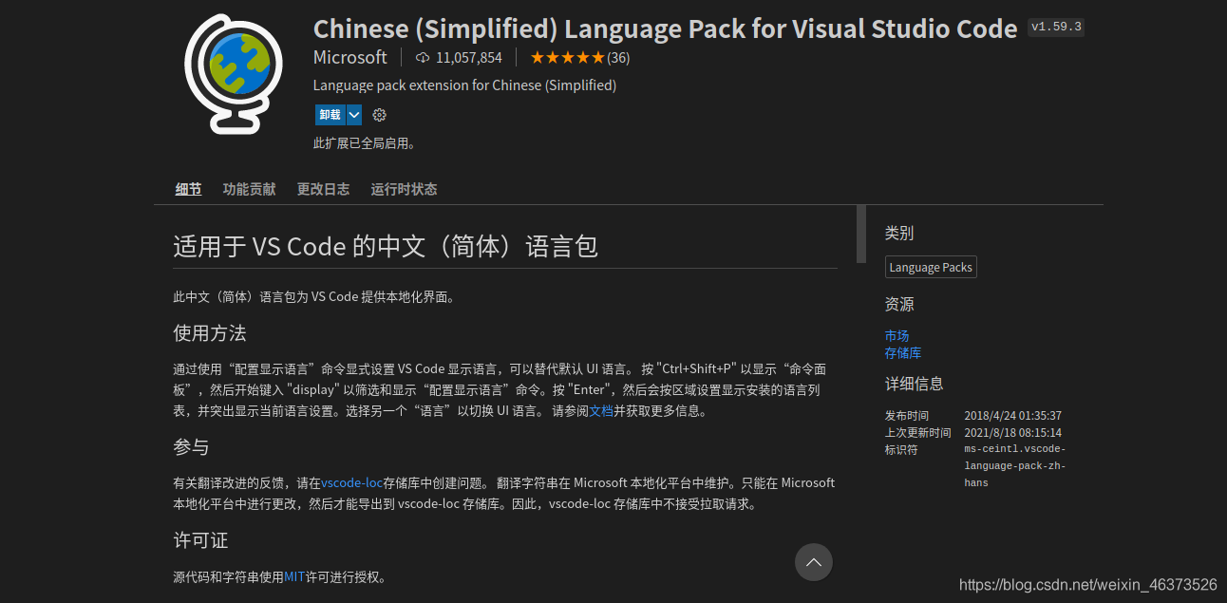
Task: Open the 更改日志 tab
Action: tap(323, 189)
